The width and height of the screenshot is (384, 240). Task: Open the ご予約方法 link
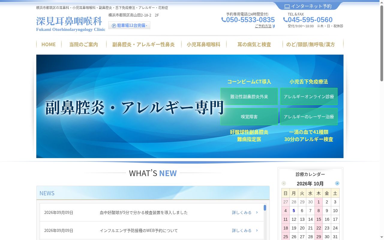tap(263, 26)
